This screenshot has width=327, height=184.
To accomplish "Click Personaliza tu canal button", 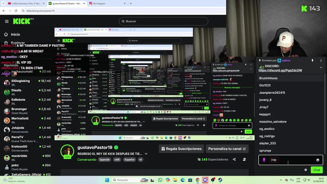I will pyautogui.click(x=227, y=149).
